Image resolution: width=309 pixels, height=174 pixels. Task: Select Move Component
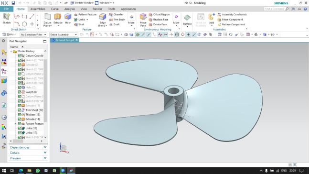coord(230,20)
